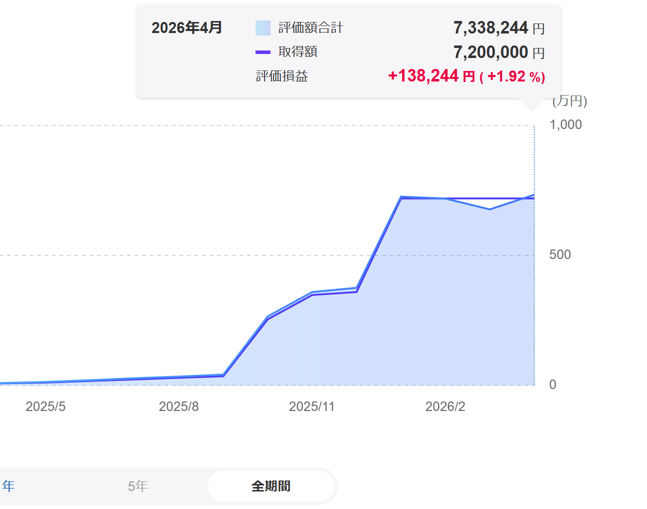Click the 2025/5 x-axis label
The height and width of the screenshot is (509, 647).
click(45, 406)
